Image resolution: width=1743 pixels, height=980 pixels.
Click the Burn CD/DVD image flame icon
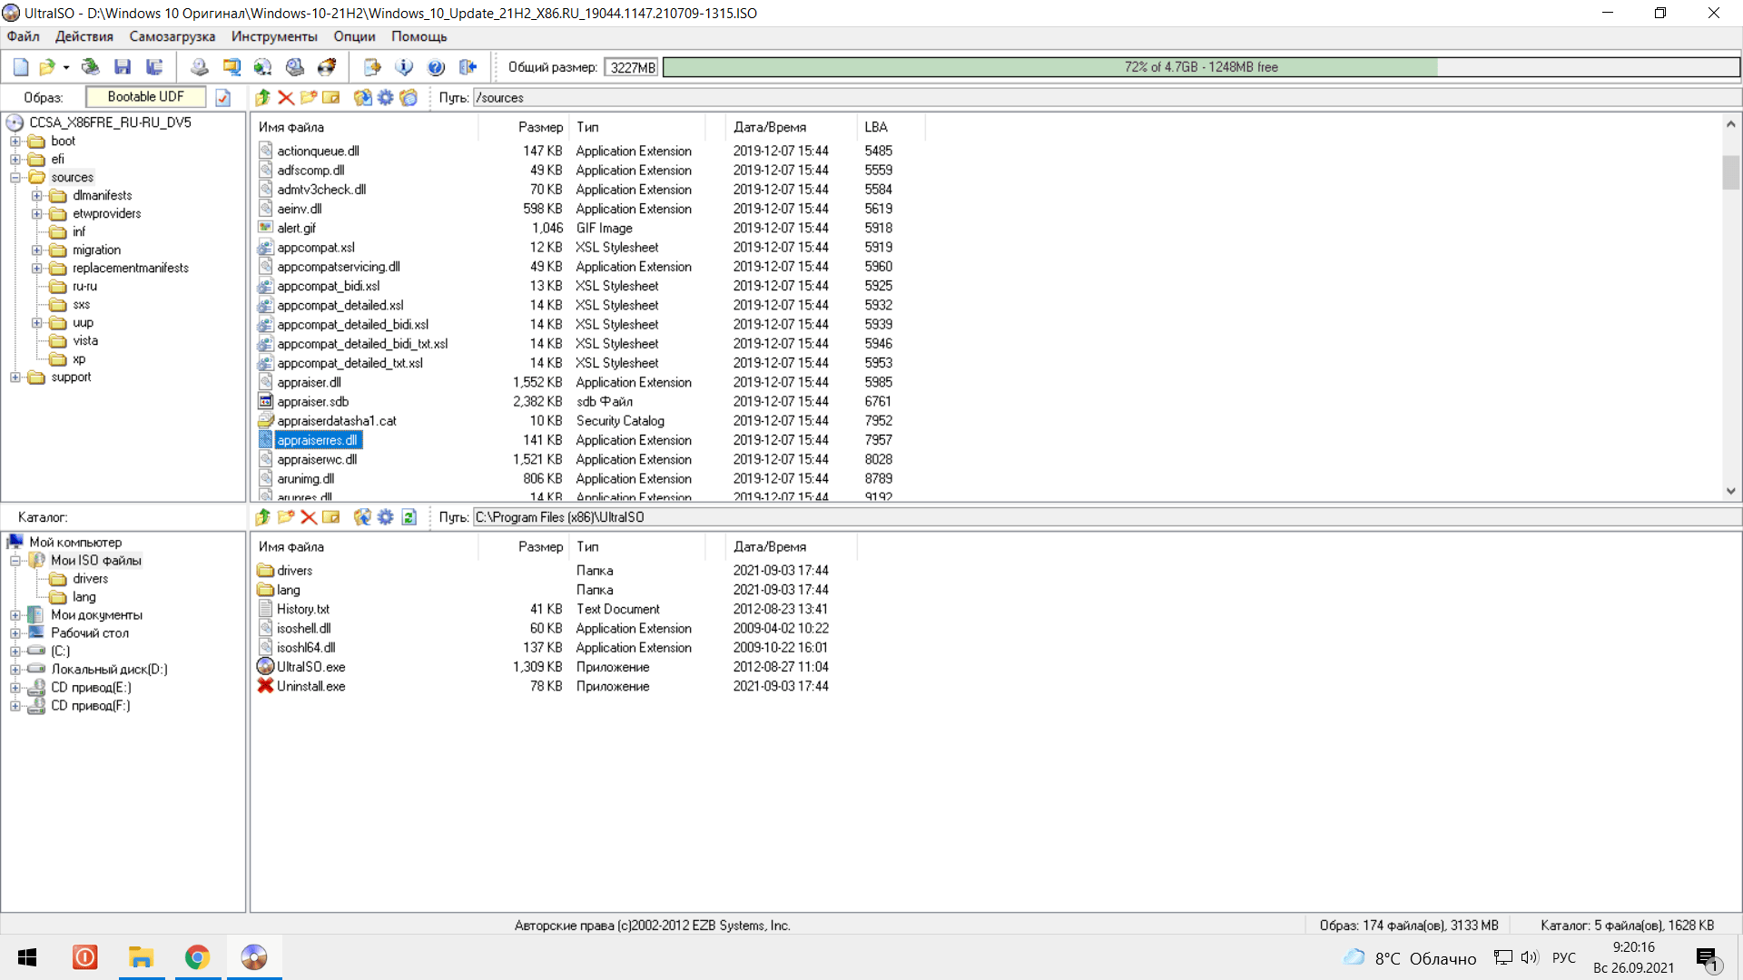(x=327, y=67)
